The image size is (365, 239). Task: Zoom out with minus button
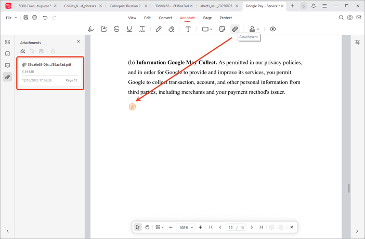coord(171,227)
